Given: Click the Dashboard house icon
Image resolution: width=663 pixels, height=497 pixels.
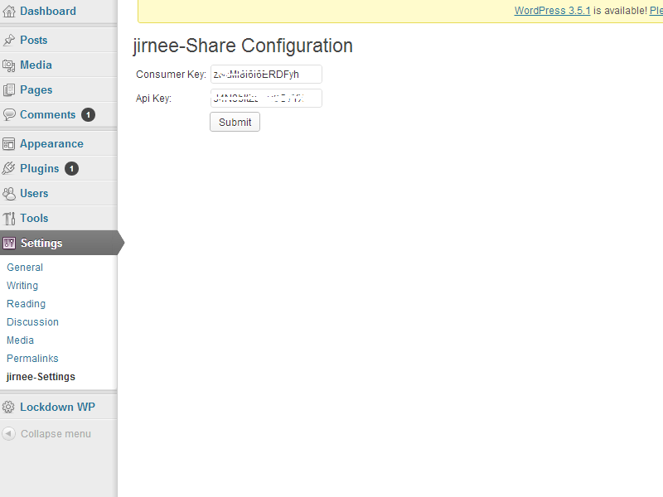Looking at the screenshot, I should click(x=9, y=12).
